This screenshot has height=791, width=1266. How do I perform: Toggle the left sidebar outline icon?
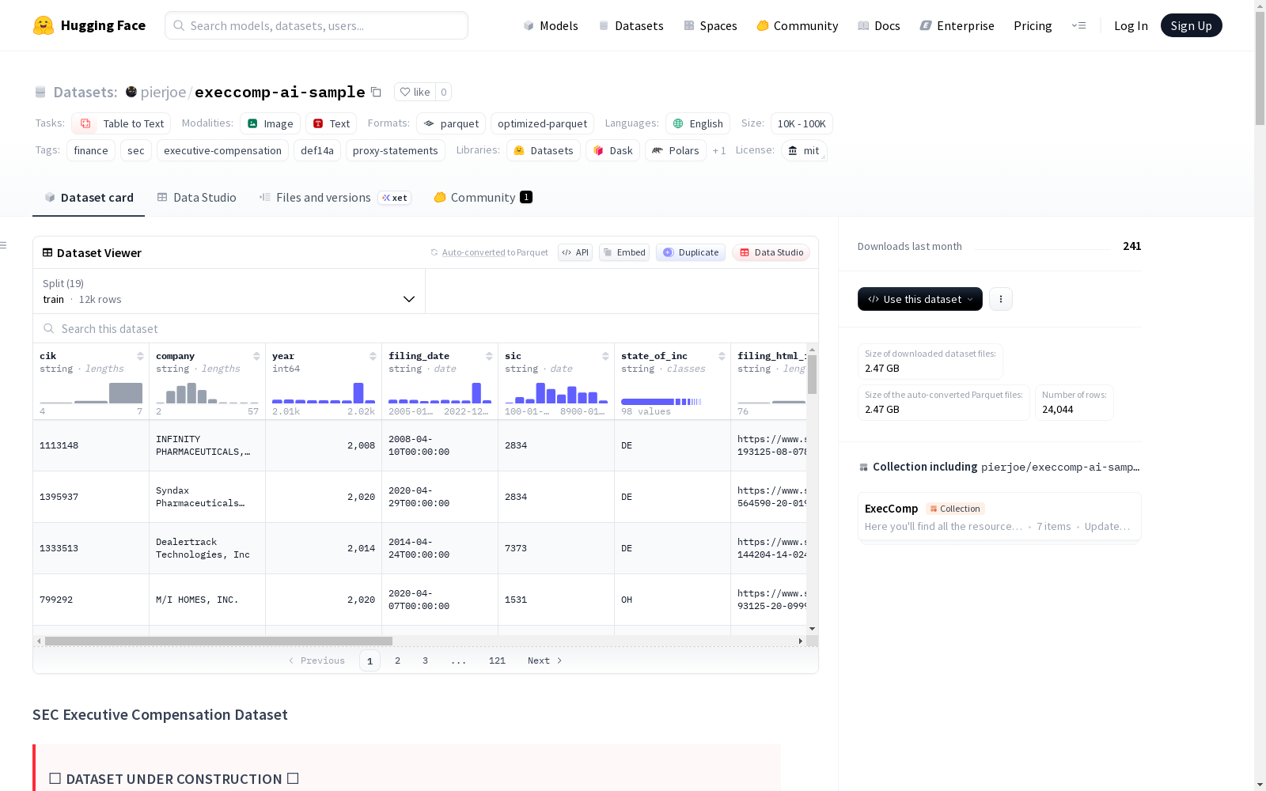[4, 245]
